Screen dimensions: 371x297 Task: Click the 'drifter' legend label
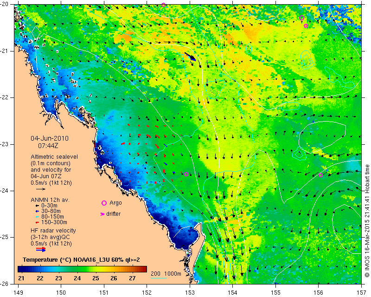coord(113,213)
